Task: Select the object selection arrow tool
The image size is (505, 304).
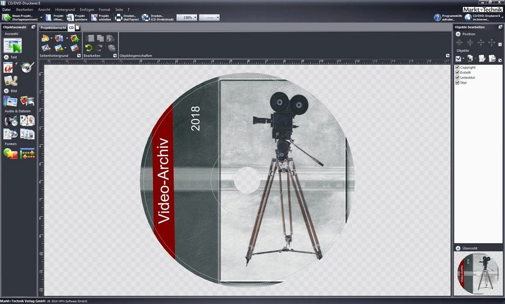Action: (x=13, y=45)
